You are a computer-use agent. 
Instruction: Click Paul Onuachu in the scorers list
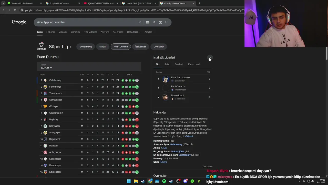(x=178, y=87)
